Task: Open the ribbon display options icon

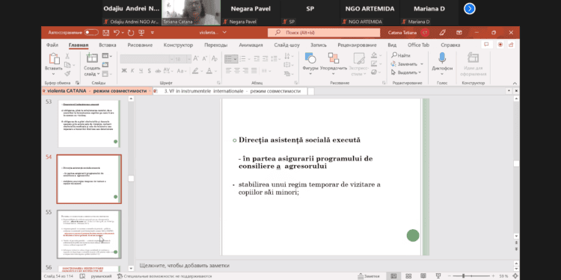Action: coord(459,33)
